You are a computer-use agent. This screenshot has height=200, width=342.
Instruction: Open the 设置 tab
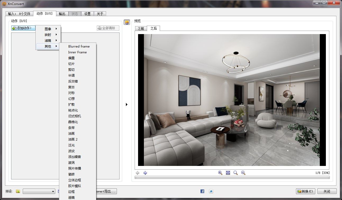88,14
